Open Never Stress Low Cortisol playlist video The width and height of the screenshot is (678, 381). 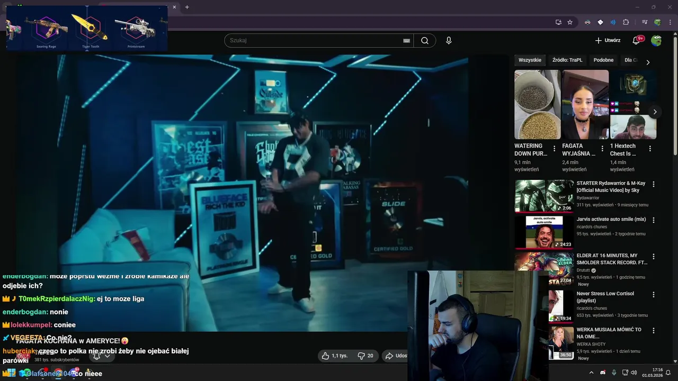[605, 297]
